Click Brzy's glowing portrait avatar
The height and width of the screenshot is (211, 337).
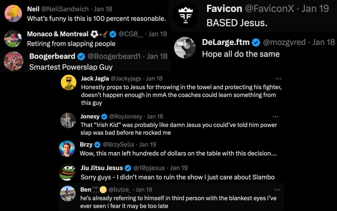pos(68,149)
